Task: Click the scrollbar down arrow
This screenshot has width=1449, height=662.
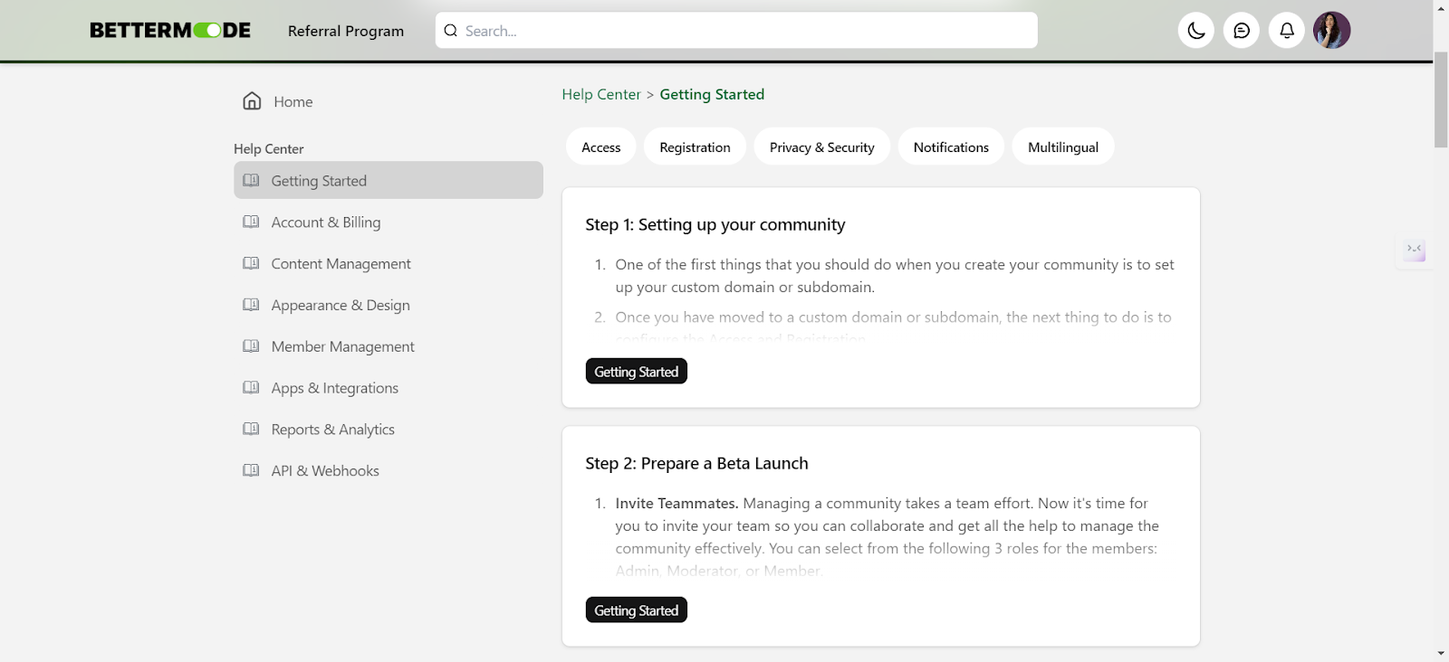Action: coord(1441,654)
